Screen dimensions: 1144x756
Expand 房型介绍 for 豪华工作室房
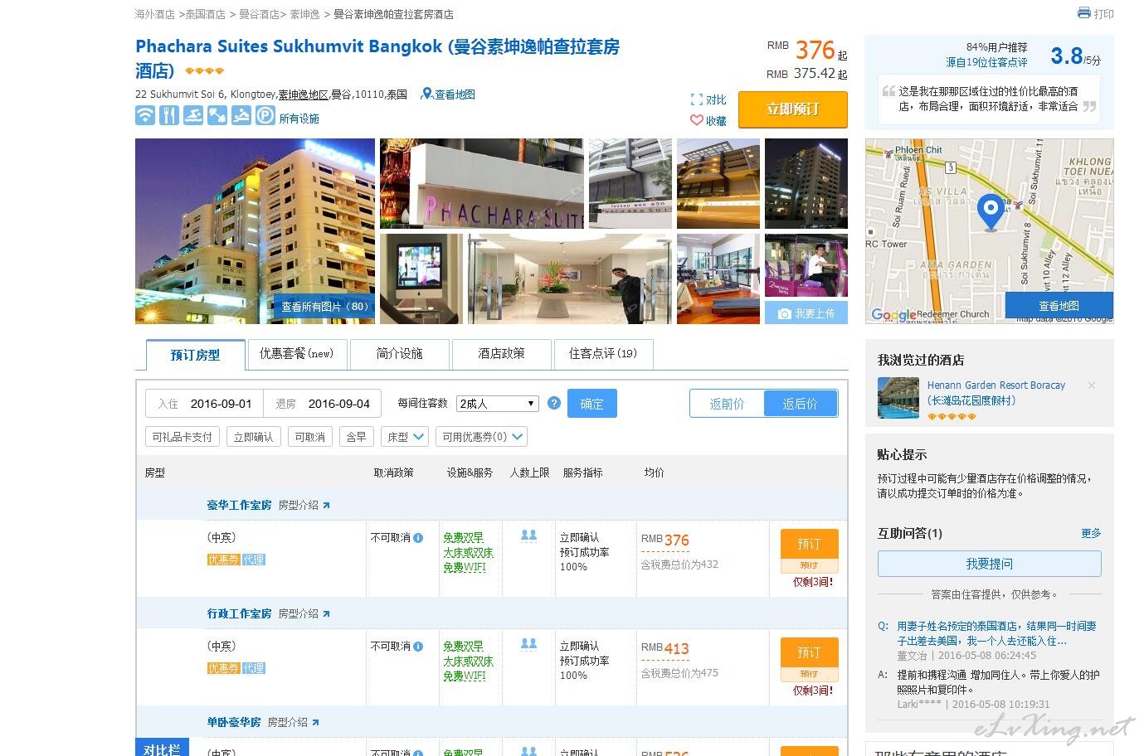tap(304, 505)
